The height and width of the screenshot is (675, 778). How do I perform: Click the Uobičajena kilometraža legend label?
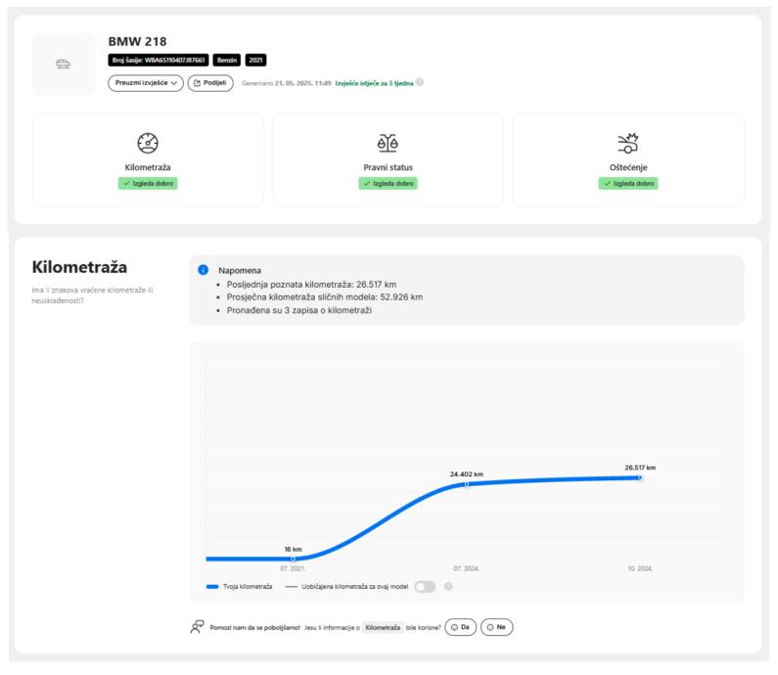point(355,587)
